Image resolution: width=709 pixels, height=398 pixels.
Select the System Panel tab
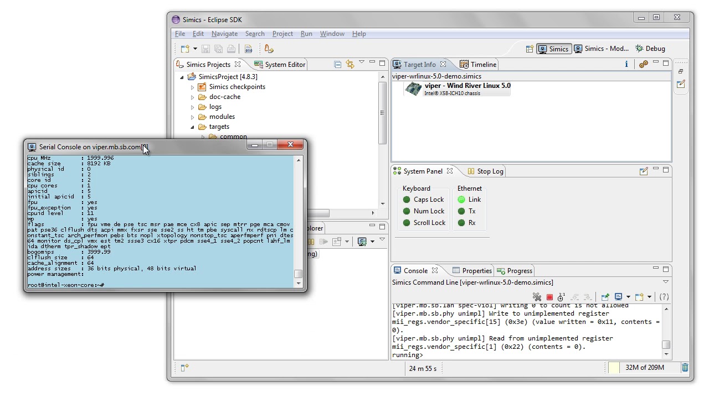click(423, 171)
